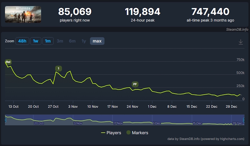Click the navigator 3 Nov label
Image resolution: width=250 pixels, height=146 pixels.
click(x=78, y=123)
